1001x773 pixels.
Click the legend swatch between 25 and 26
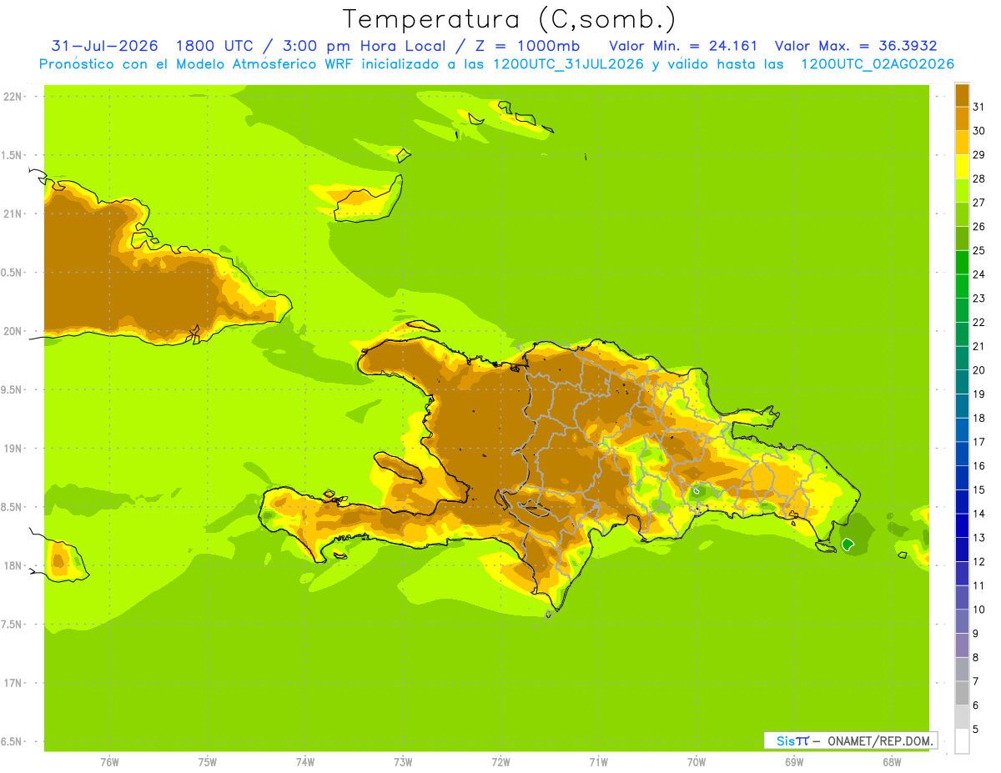[962, 238]
